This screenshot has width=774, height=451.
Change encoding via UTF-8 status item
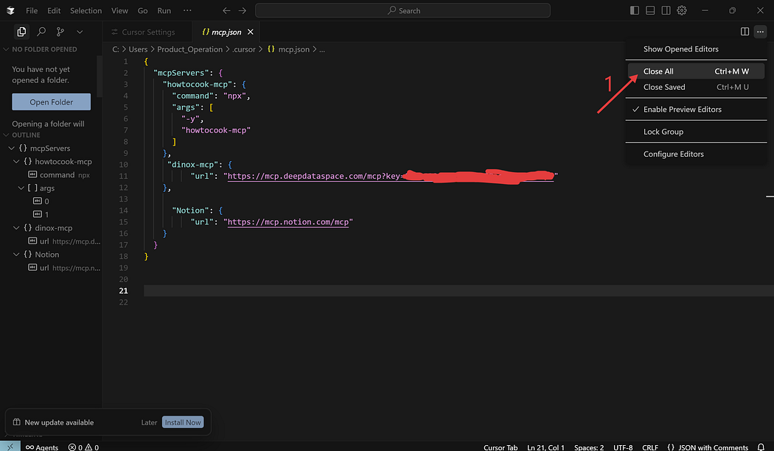pyautogui.click(x=623, y=447)
